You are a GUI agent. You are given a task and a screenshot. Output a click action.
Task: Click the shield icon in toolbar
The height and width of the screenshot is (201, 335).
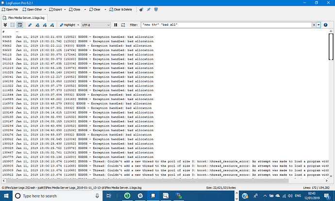[156, 9]
